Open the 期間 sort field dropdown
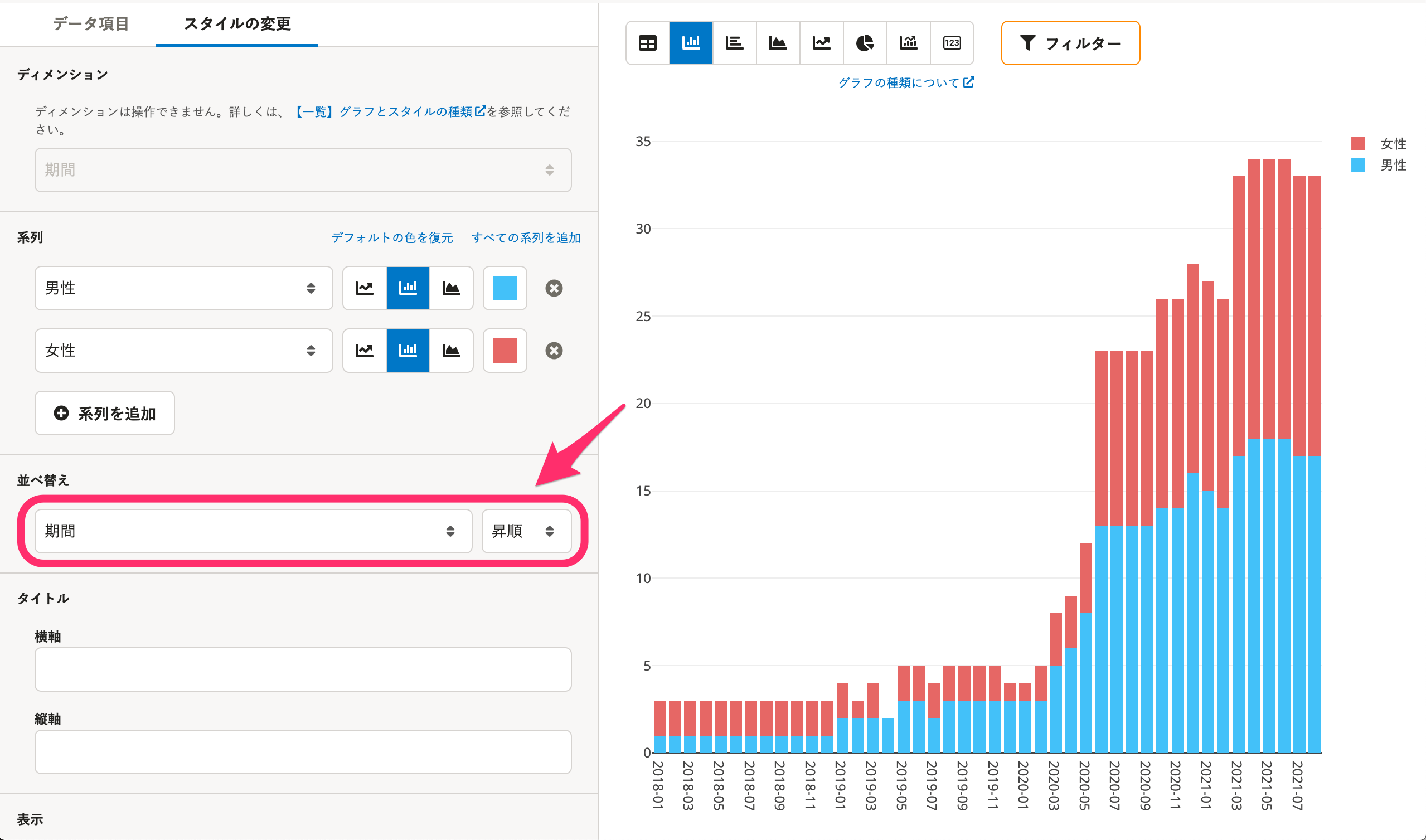 pyautogui.click(x=253, y=531)
